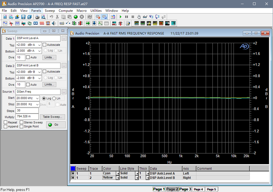This screenshot has height=192, width=273.
Task: Click the Go button
Action: (x=56, y=124)
